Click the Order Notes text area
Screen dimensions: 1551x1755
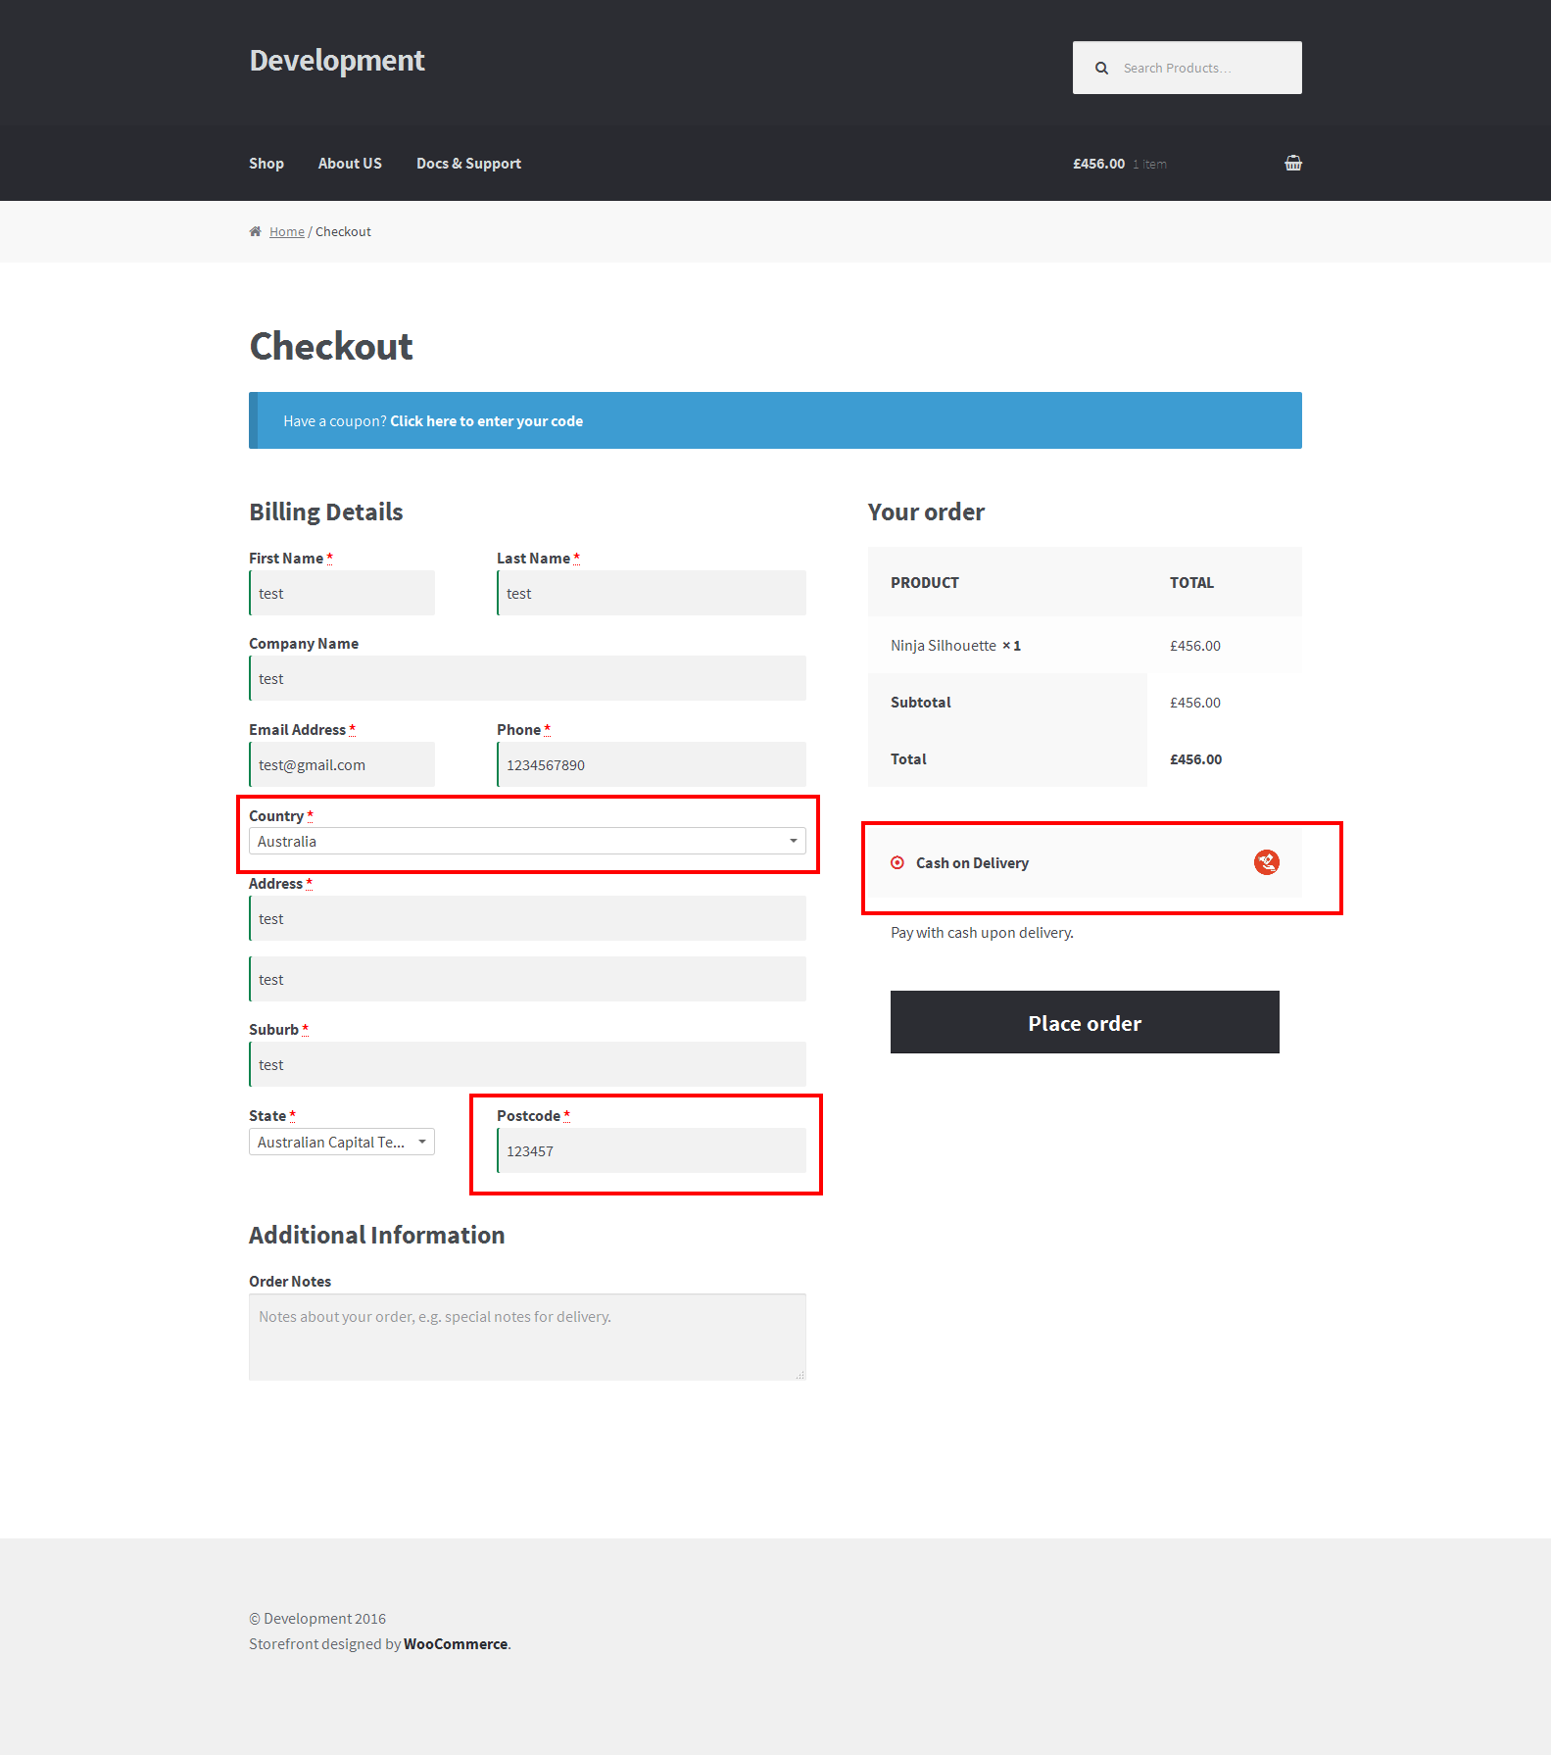[x=527, y=1337]
